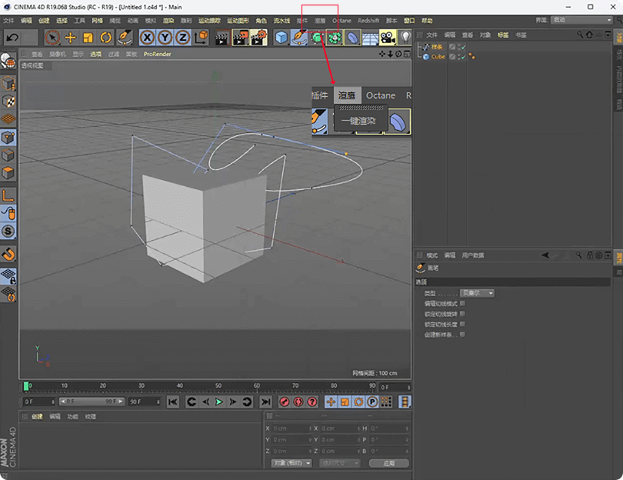
Task: Select the Move tool in top toolbar
Action: [x=70, y=37]
